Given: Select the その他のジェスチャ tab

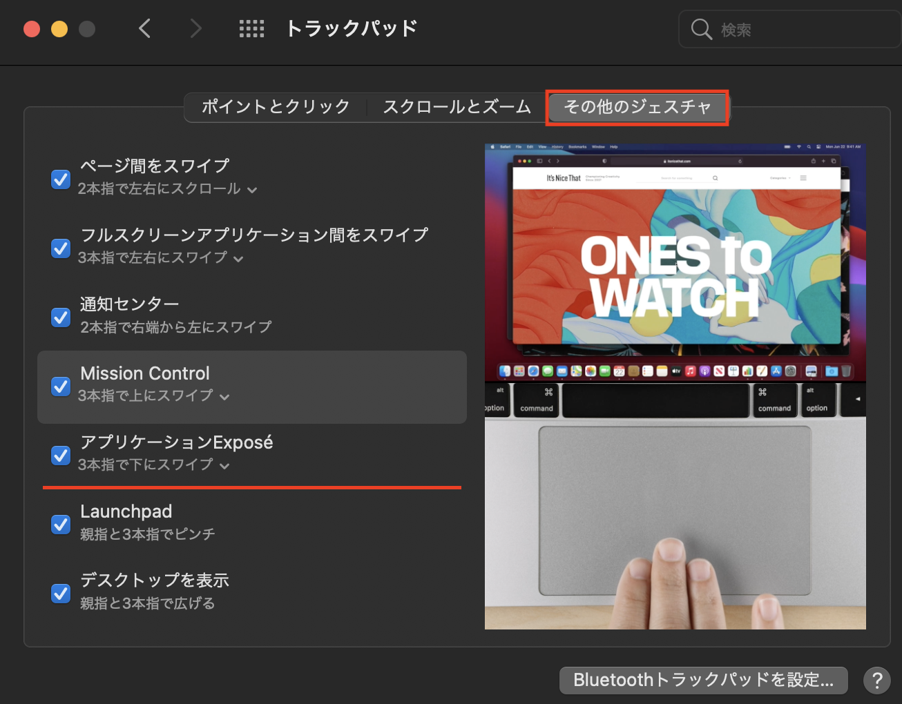Looking at the screenshot, I should pos(637,107).
